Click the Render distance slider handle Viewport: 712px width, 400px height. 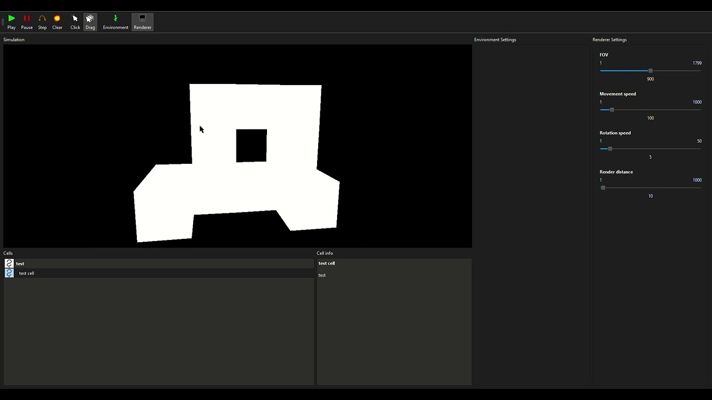(603, 187)
